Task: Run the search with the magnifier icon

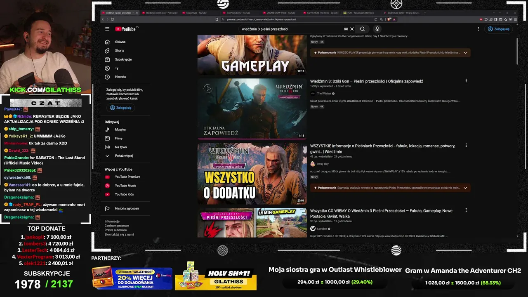Action: tap(362, 29)
